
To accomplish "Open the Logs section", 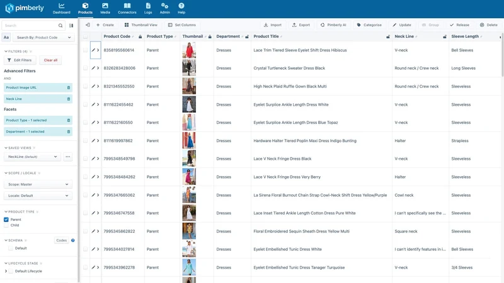I will 148,9.
